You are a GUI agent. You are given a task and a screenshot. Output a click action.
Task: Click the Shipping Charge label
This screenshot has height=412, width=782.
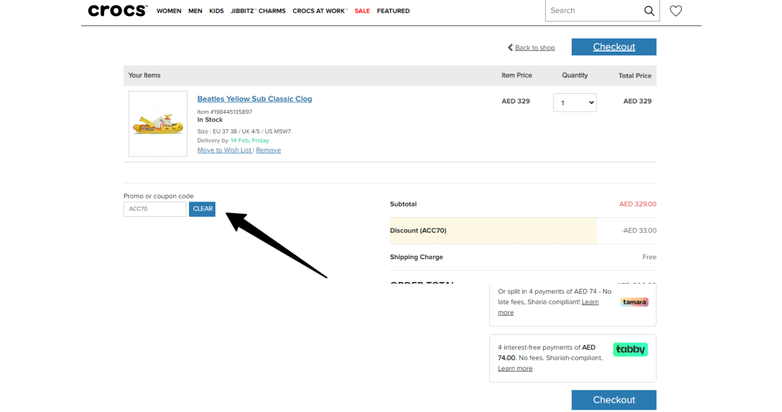(x=416, y=257)
